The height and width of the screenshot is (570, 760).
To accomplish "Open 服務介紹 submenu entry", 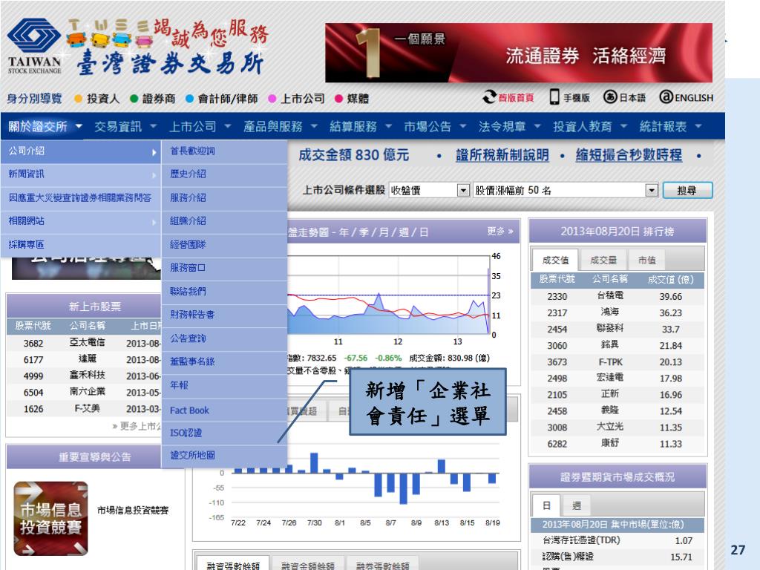I will click(x=224, y=197).
